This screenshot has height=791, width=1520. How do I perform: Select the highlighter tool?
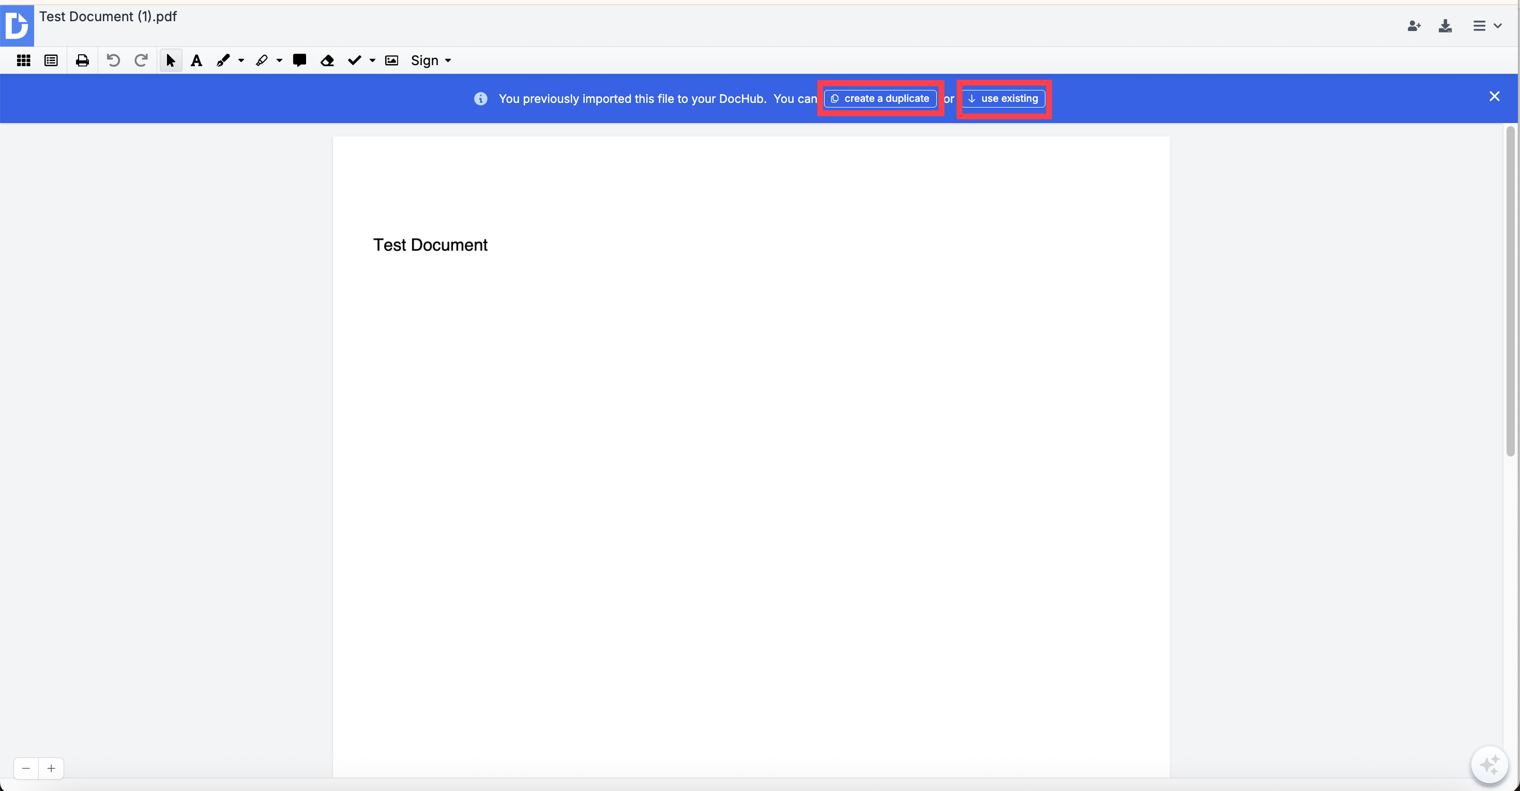point(262,60)
